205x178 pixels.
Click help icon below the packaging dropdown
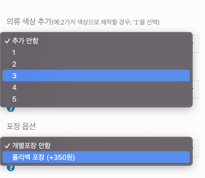(x=11, y=167)
